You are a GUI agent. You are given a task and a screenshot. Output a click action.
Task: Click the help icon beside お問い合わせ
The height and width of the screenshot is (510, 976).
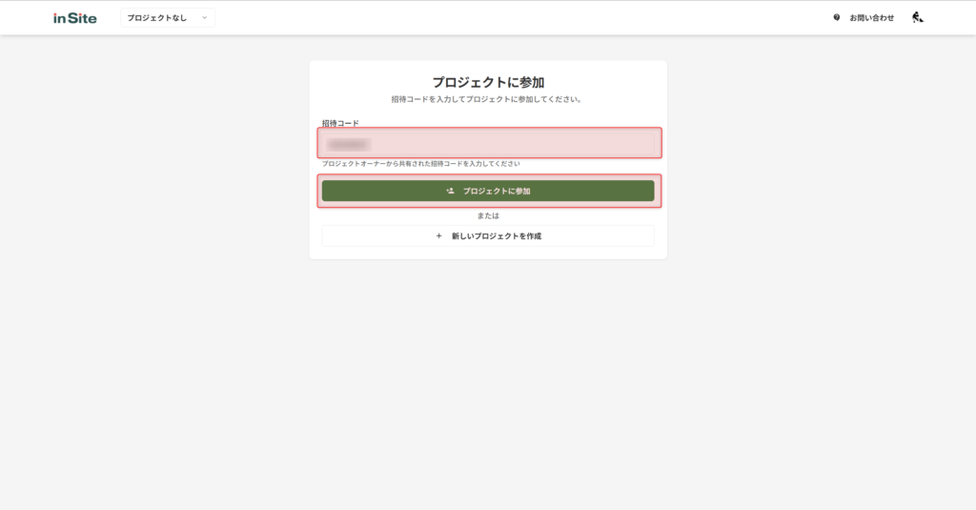tap(837, 17)
